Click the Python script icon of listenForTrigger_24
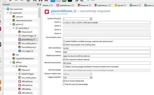The image size is (154, 95). [x=20, y=36]
